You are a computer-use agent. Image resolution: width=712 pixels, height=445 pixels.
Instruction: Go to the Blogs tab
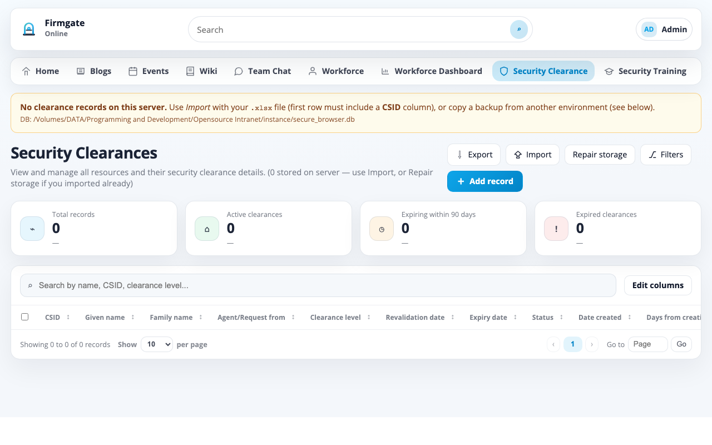[x=94, y=71]
